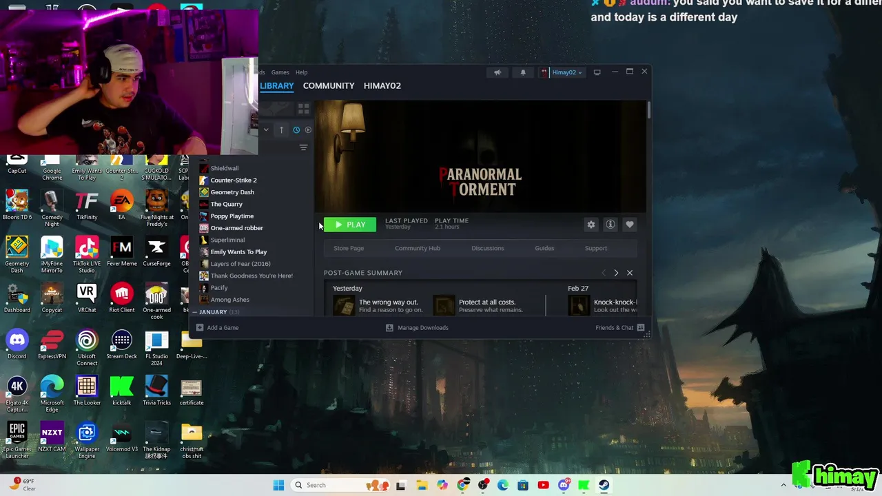Open Steam announcements megaphone icon
The height and width of the screenshot is (496, 882).
tap(498, 72)
